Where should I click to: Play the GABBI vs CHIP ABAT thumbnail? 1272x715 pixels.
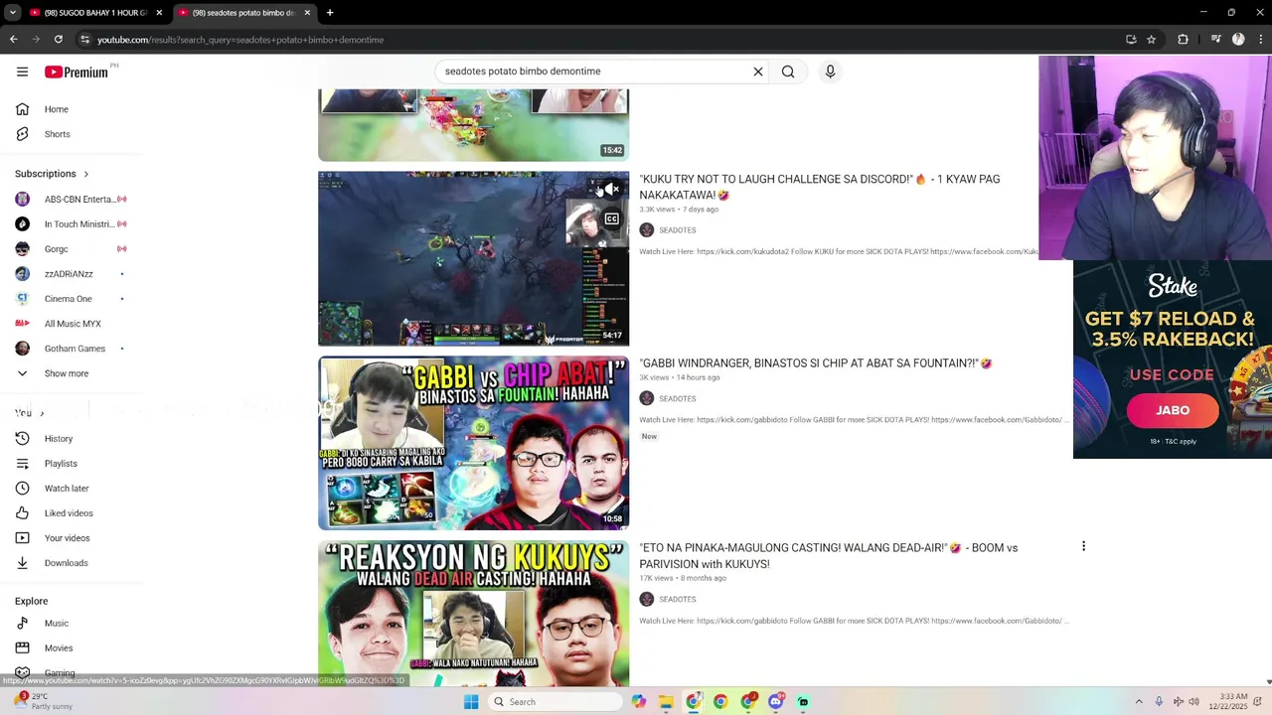[473, 443]
